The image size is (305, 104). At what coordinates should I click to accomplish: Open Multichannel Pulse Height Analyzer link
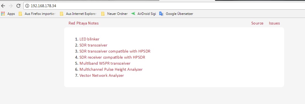pos(111,69)
